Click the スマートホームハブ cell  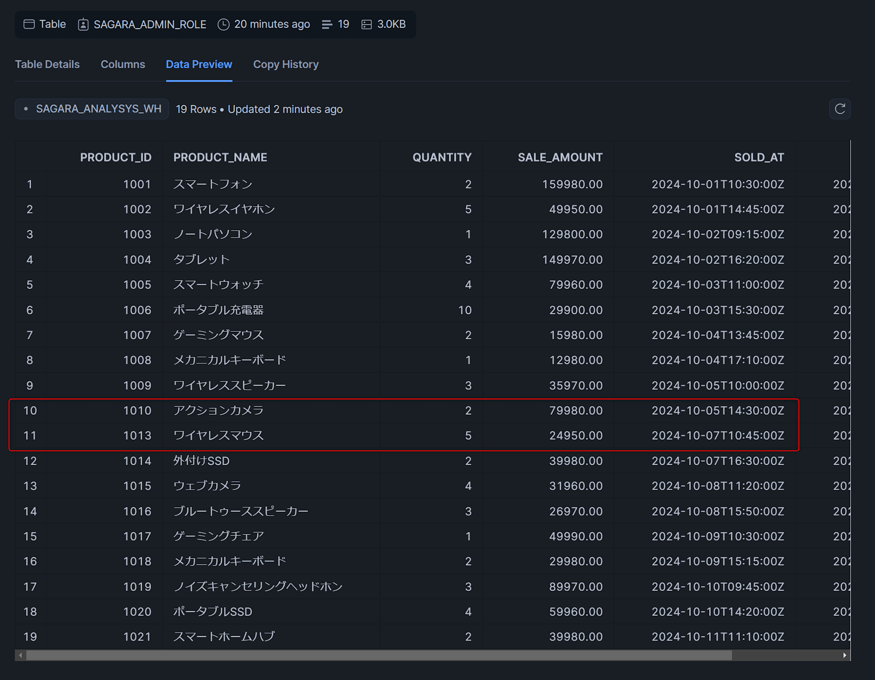pyautogui.click(x=224, y=637)
